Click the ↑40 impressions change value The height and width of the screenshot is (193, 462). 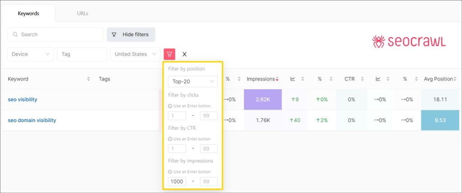pyautogui.click(x=295, y=120)
